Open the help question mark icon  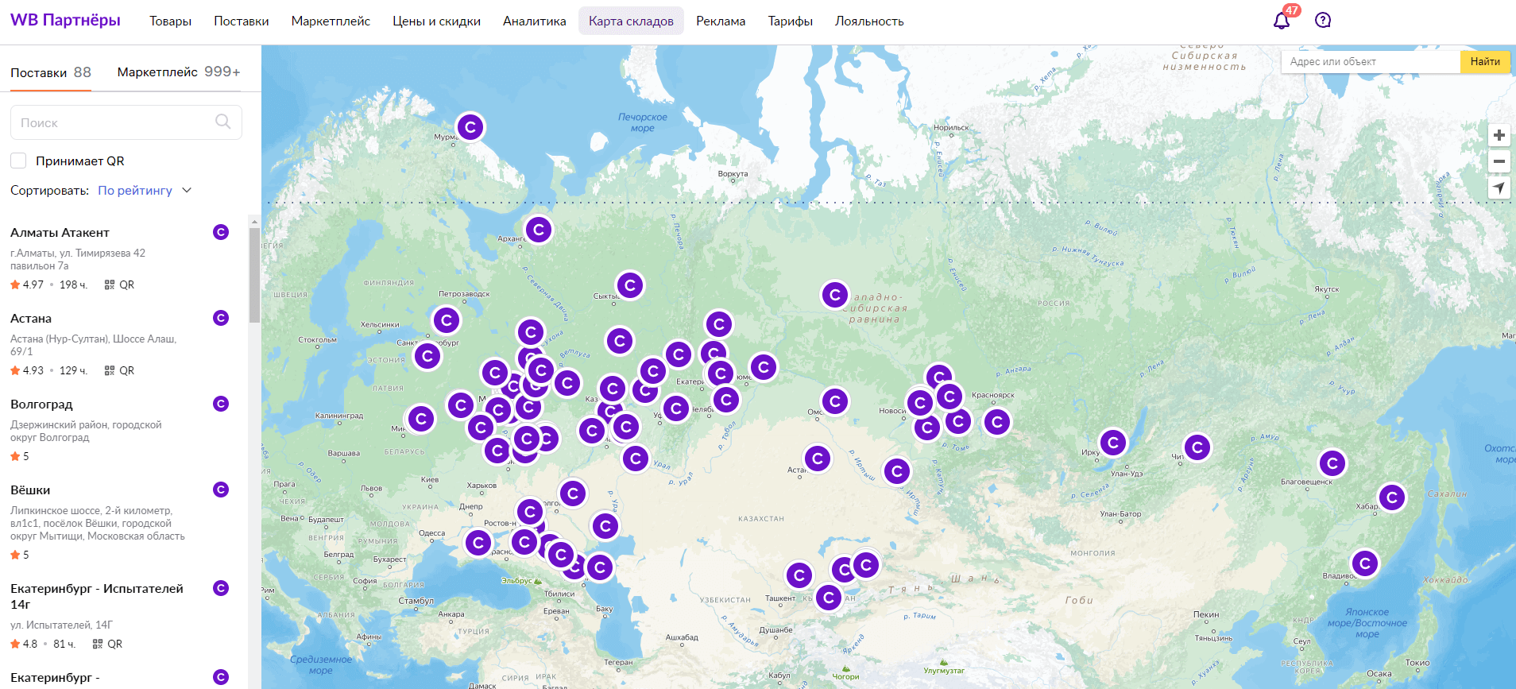pos(1323,21)
